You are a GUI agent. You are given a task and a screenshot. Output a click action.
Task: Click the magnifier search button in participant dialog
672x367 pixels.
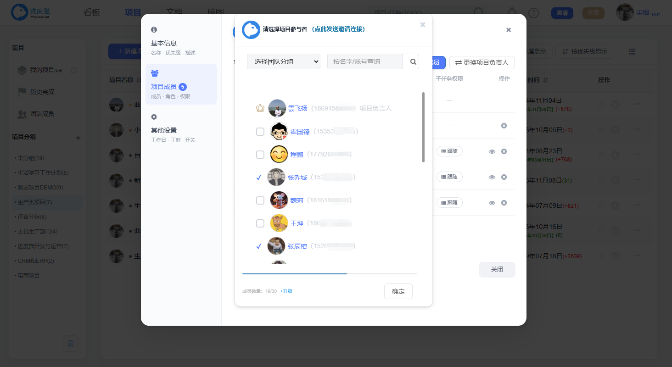[x=411, y=61]
